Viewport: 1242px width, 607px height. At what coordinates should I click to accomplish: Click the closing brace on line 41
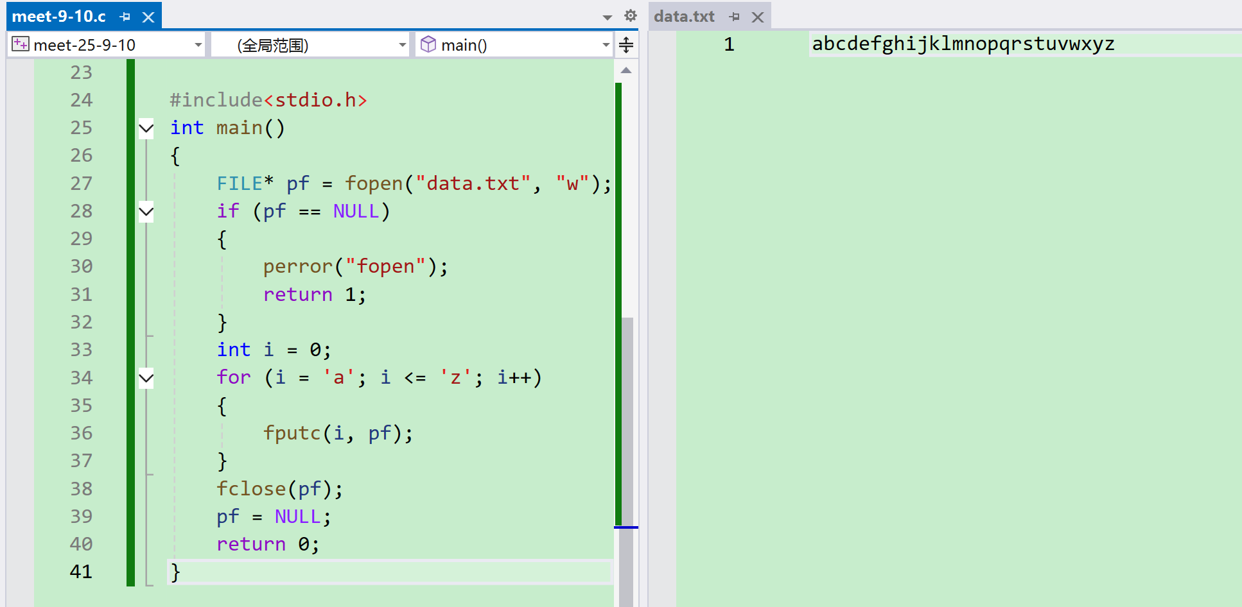175,572
